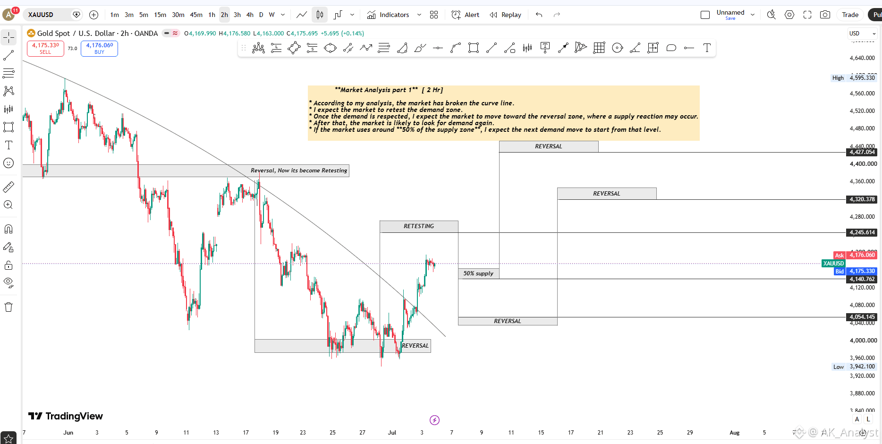Start Bar Replay mode
This screenshot has width=882, height=444.
506,15
